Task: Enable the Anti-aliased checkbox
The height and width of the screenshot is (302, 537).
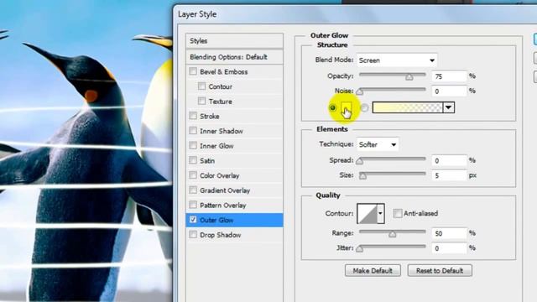Action: 398,213
